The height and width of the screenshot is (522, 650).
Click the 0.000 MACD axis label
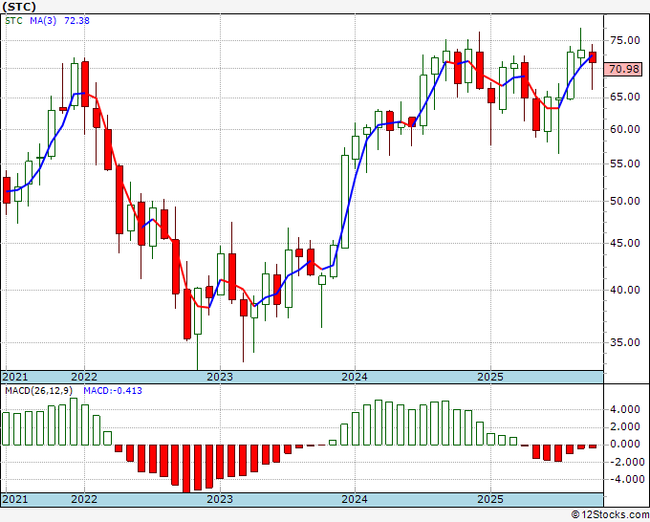[x=625, y=444]
